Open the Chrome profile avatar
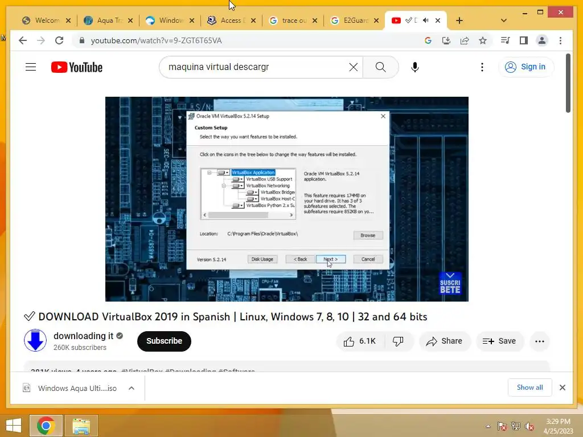The width and height of the screenshot is (583, 437). (542, 40)
